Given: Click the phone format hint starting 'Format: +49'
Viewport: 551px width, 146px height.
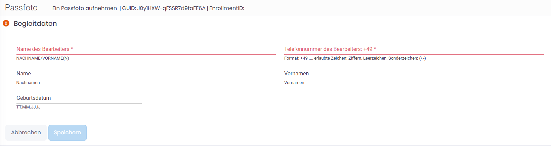Looking at the screenshot, I should tap(355, 58).
